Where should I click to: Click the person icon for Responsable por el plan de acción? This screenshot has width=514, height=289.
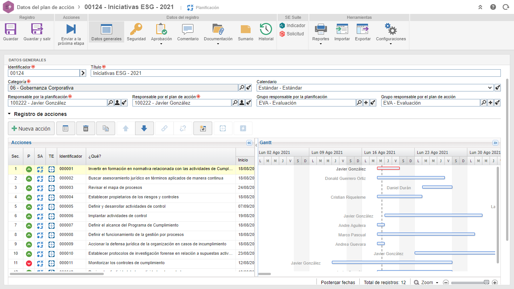pyautogui.click(x=242, y=103)
